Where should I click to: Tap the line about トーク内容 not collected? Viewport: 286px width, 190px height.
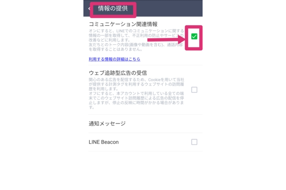pos(136,47)
